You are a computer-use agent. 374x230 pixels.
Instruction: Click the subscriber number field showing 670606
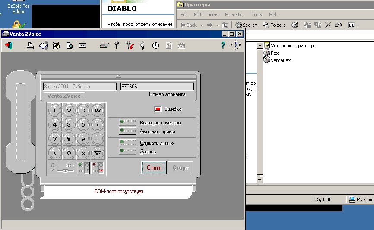pyautogui.click(x=157, y=87)
